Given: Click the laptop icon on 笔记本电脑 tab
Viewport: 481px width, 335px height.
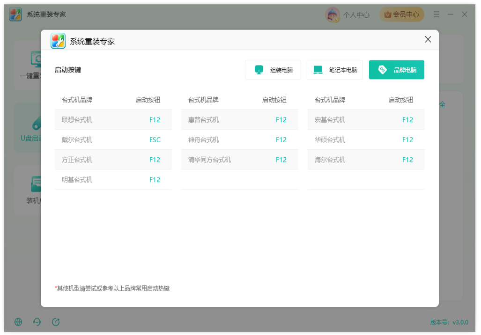Looking at the screenshot, I should (318, 70).
